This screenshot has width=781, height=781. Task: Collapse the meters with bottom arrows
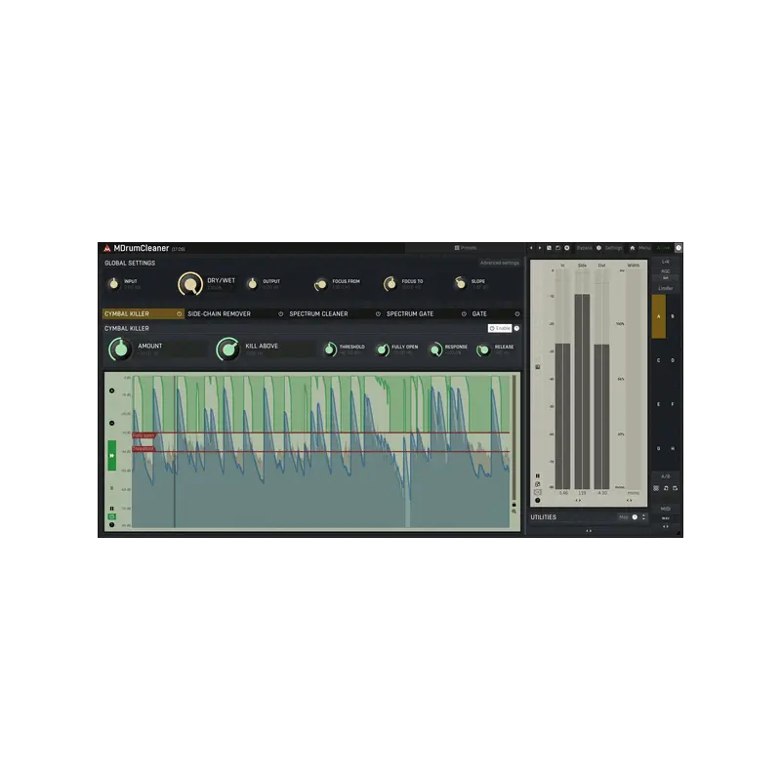tap(589, 531)
